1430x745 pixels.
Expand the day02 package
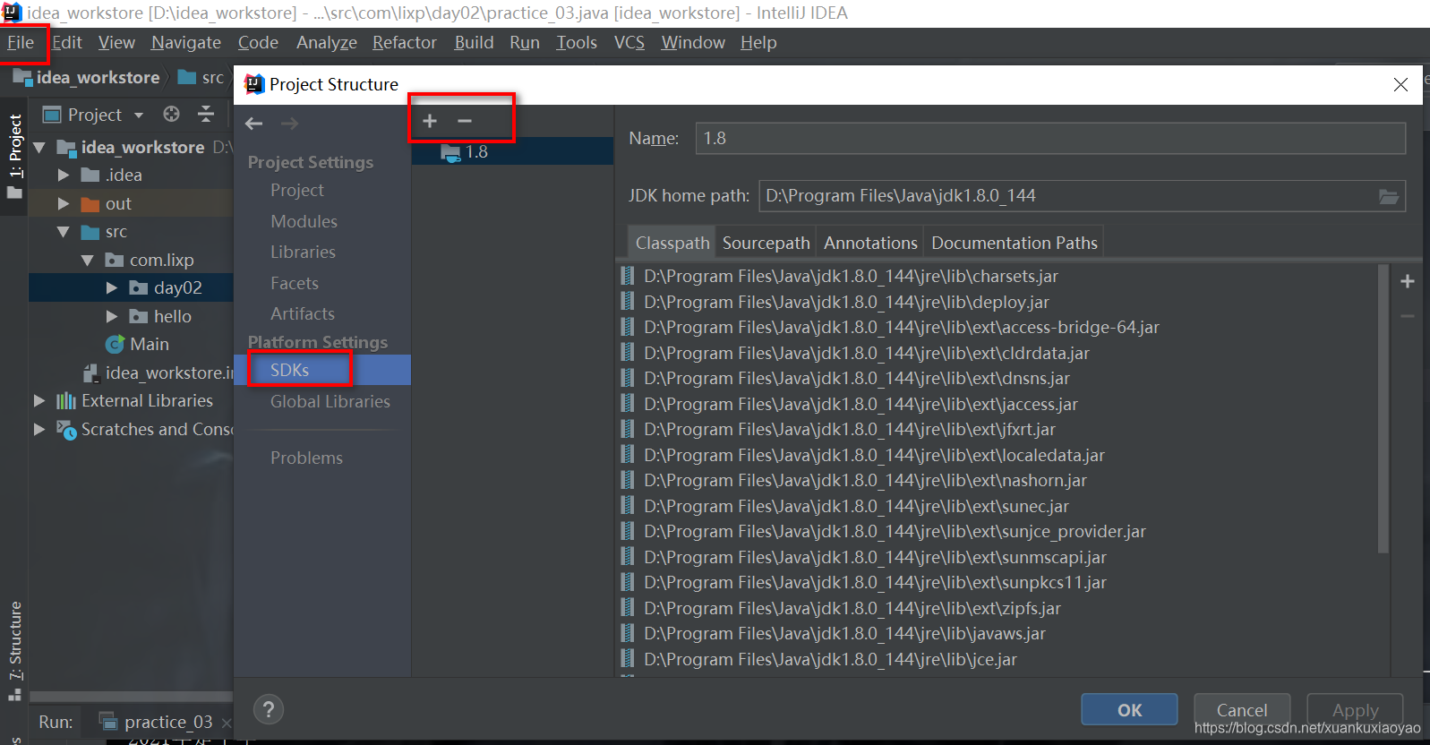coord(112,287)
